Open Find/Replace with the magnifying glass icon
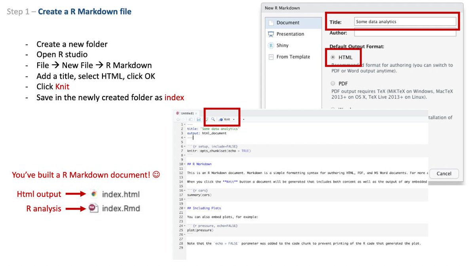475x266 pixels. [213, 120]
